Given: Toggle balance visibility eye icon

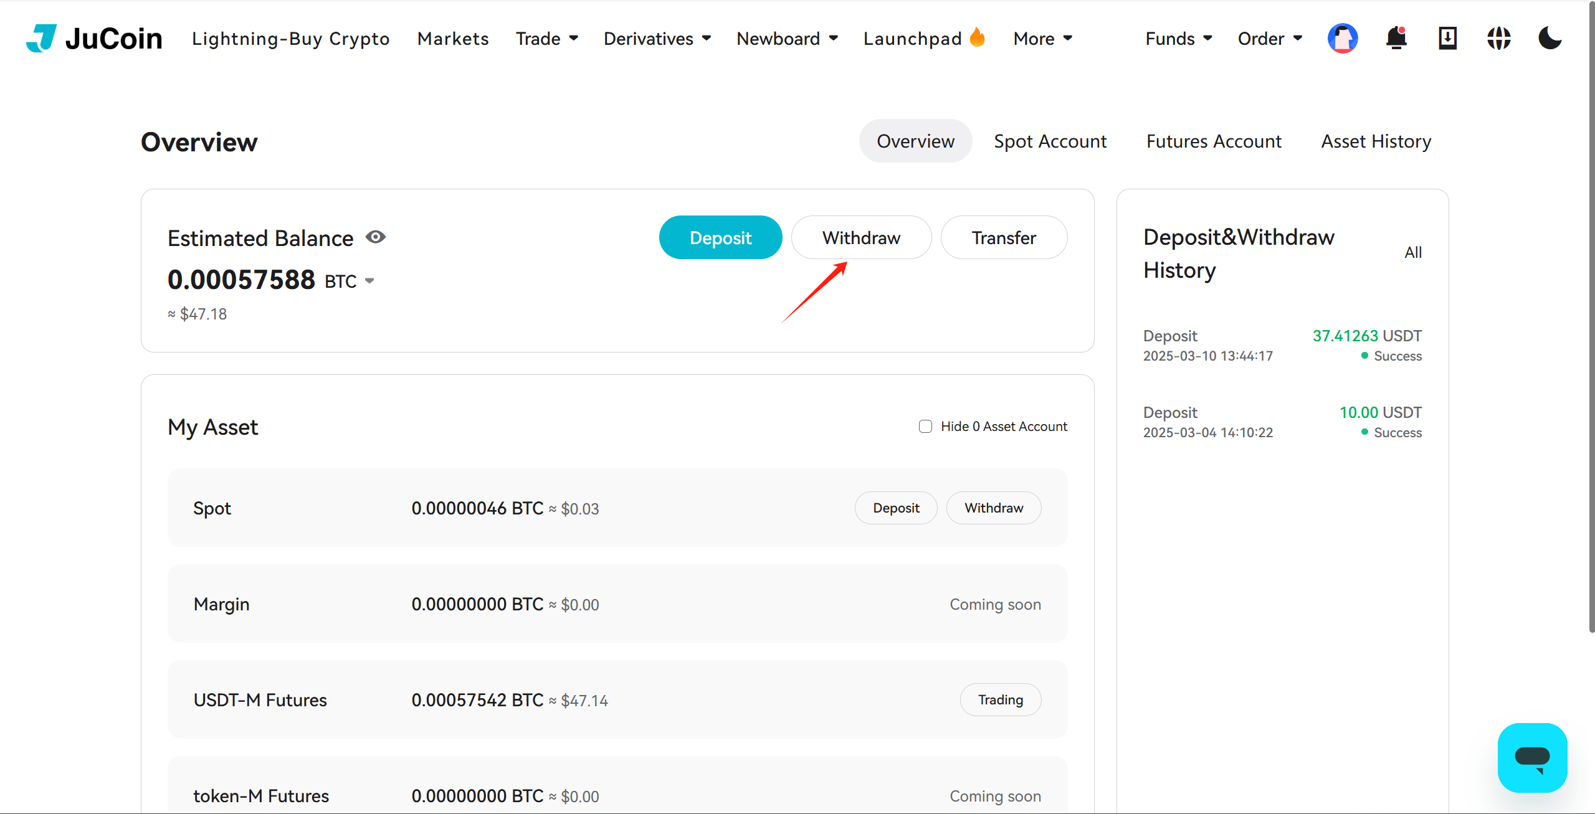Looking at the screenshot, I should [376, 237].
